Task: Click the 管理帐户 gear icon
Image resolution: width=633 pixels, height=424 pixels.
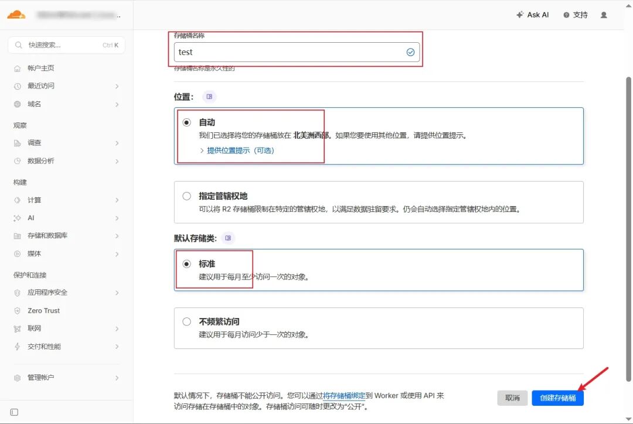Action: [x=18, y=378]
